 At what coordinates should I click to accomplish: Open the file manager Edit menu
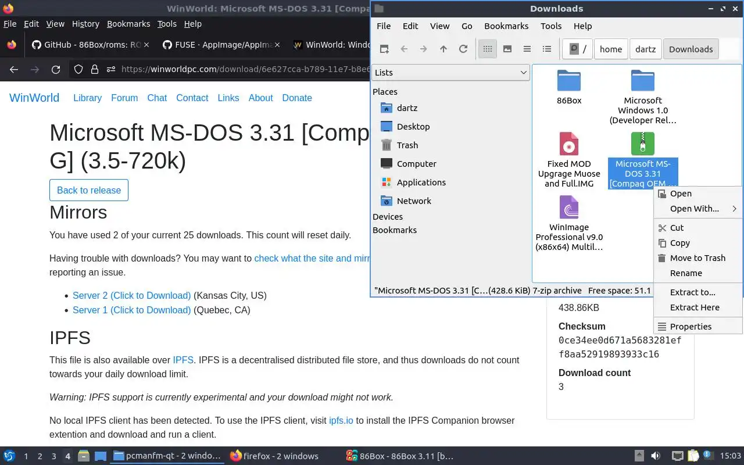point(410,26)
